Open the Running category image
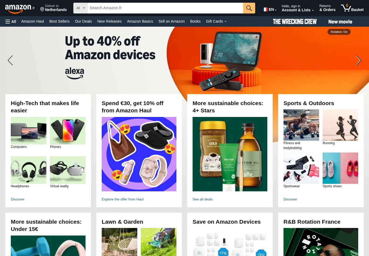 (x=340, y=125)
